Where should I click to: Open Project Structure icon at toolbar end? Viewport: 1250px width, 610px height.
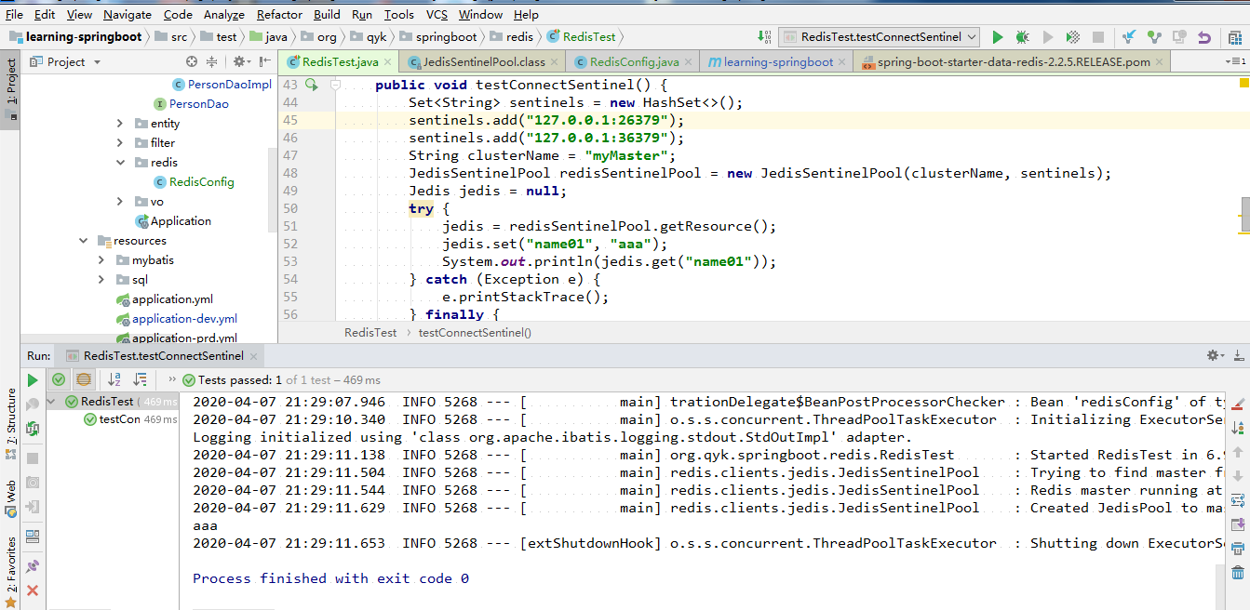coord(1233,37)
